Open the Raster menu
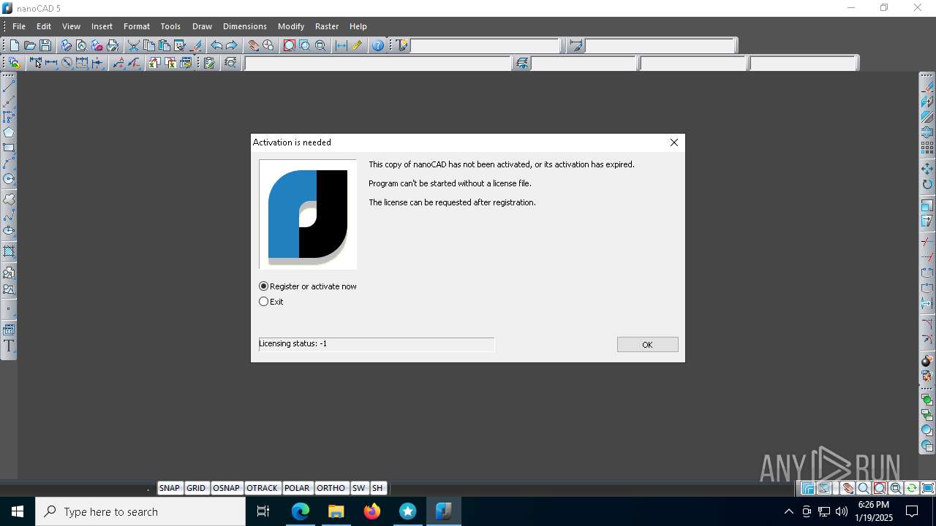936x526 pixels. [327, 26]
